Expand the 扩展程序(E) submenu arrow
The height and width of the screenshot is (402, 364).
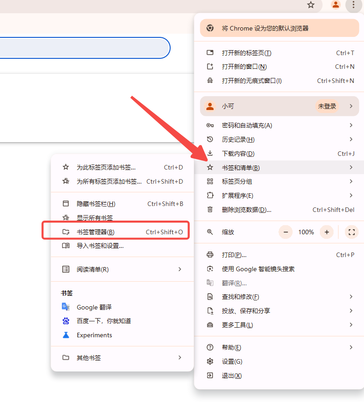pos(351,196)
